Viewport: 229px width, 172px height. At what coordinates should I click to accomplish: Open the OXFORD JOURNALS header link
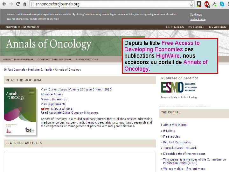[x=22, y=27]
